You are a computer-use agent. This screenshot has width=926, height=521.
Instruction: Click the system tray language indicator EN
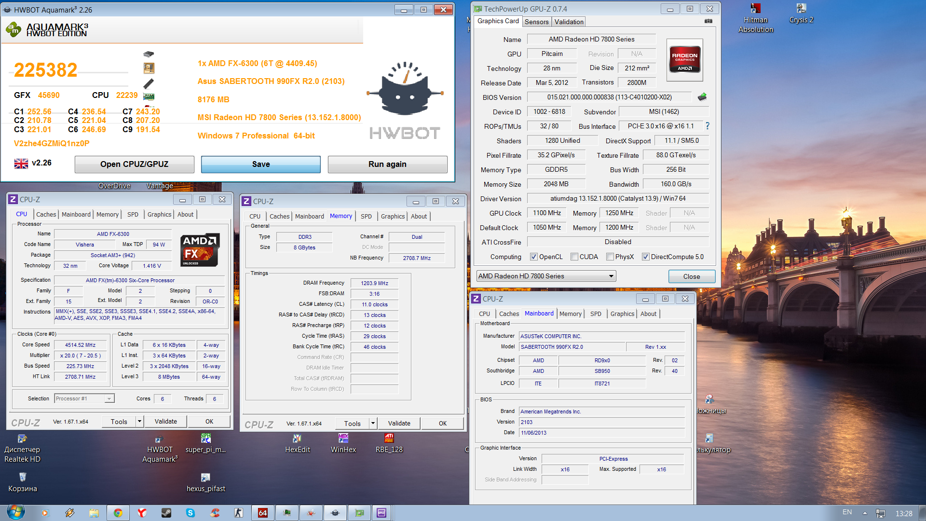[847, 512]
